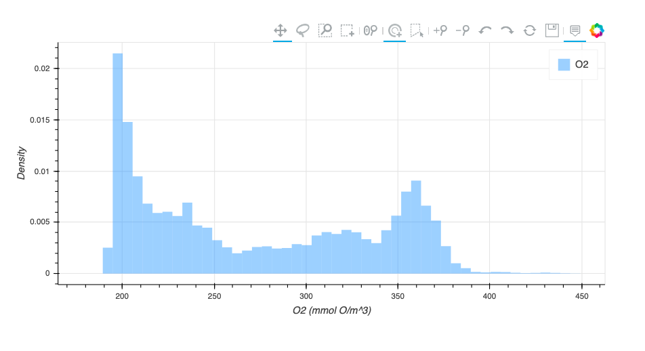The width and height of the screenshot is (645, 351).
Task: Choose the Box Zoom tool
Action: click(x=325, y=30)
